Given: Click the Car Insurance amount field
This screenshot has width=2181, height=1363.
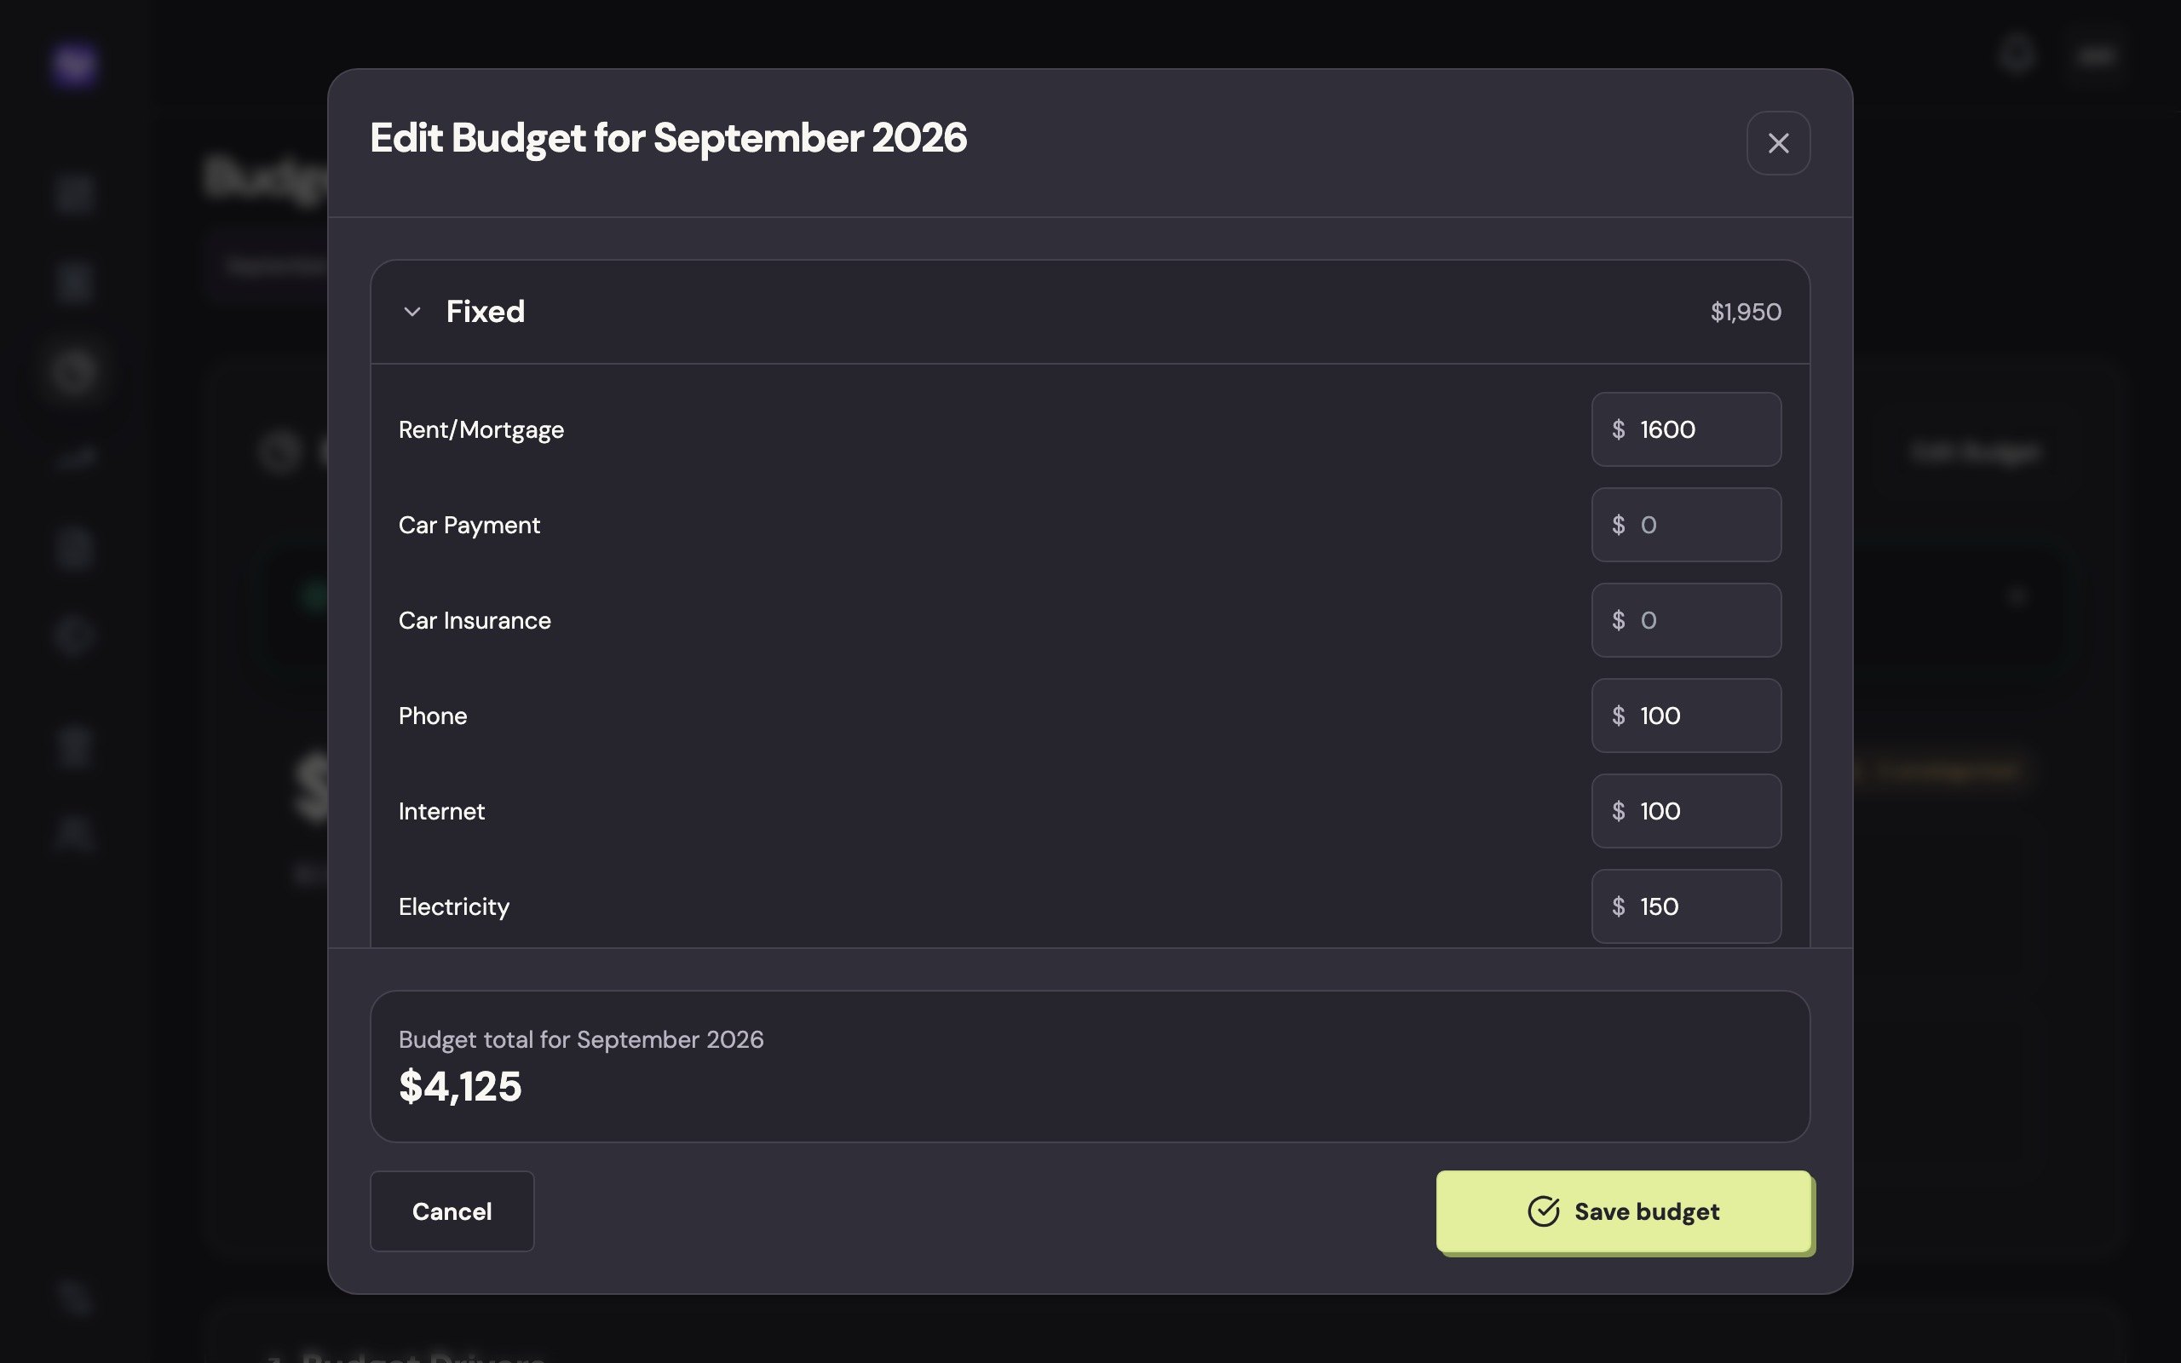Looking at the screenshot, I should [1685, 620].
